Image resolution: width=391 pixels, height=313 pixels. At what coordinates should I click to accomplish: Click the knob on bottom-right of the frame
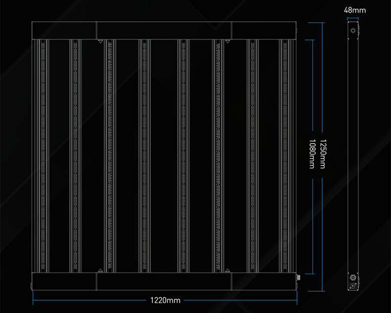[297, 279]
